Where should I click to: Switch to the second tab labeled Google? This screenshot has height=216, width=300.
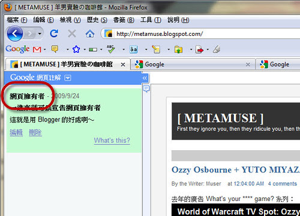pyautogui.click(x=193, y=65)
